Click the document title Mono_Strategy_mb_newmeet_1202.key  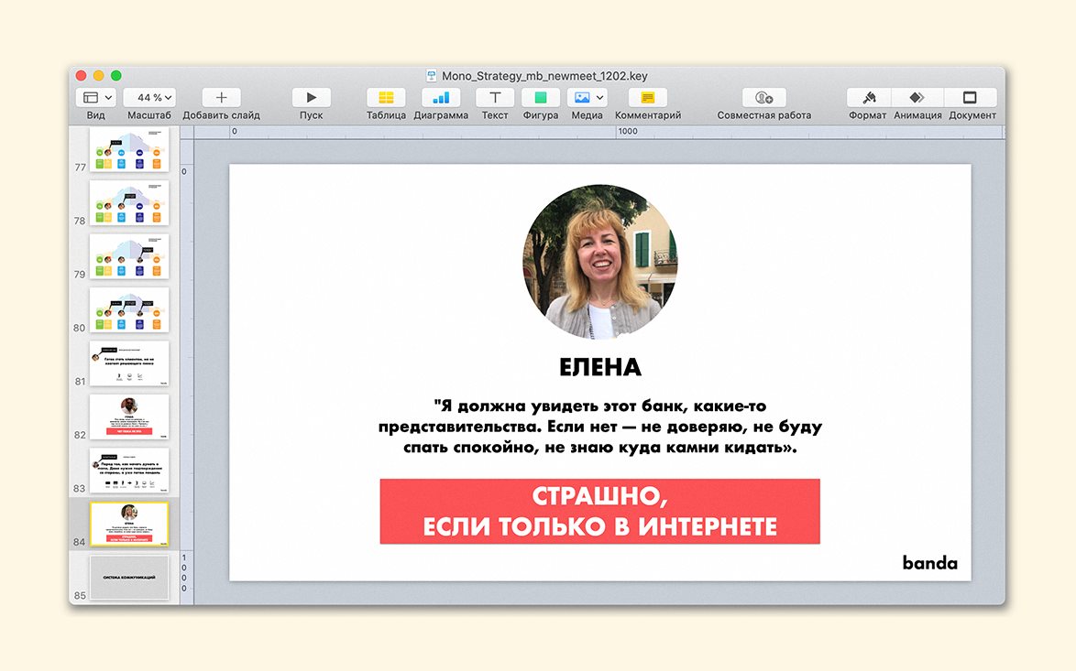pyautogui.click(x=544, y=76)
